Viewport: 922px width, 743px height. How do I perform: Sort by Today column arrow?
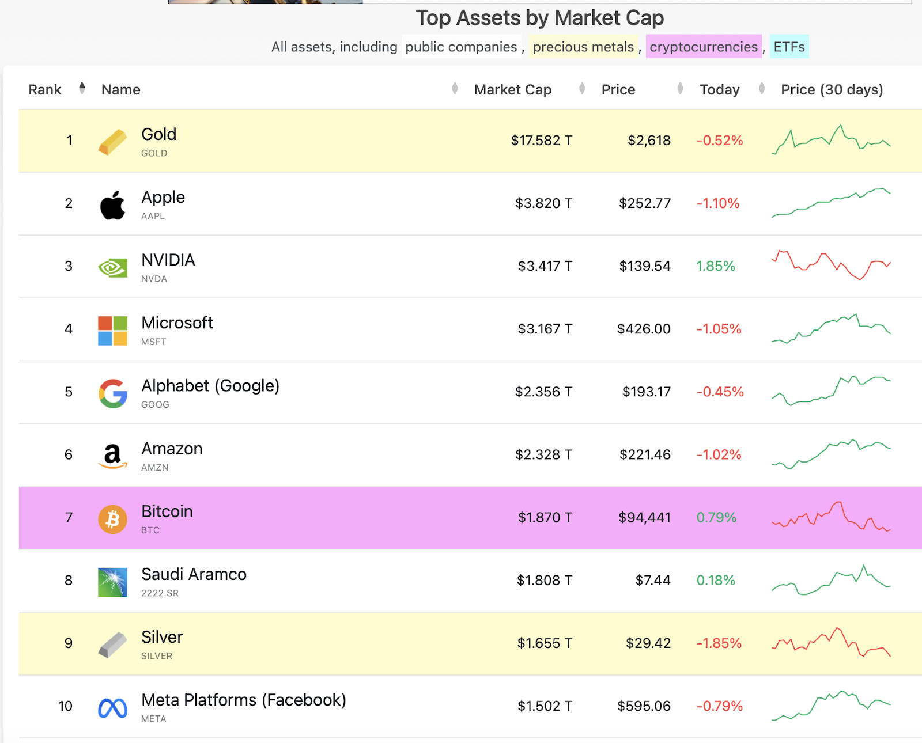[762, 88]
